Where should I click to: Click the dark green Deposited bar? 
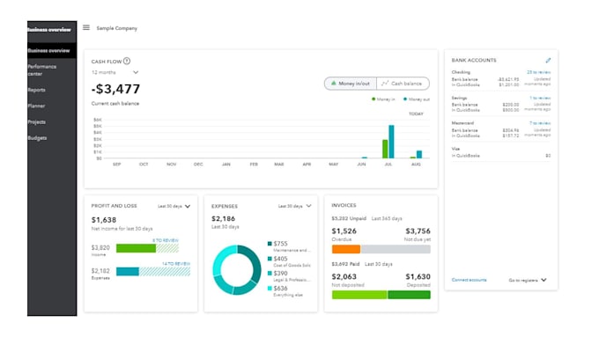[x=409, y=295]
